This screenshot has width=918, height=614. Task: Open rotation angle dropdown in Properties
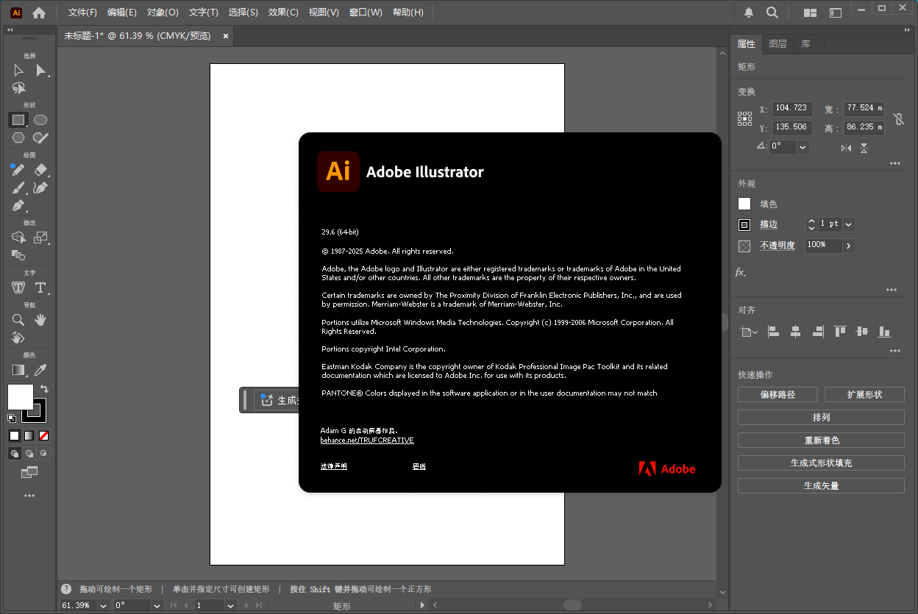[803, 147]
